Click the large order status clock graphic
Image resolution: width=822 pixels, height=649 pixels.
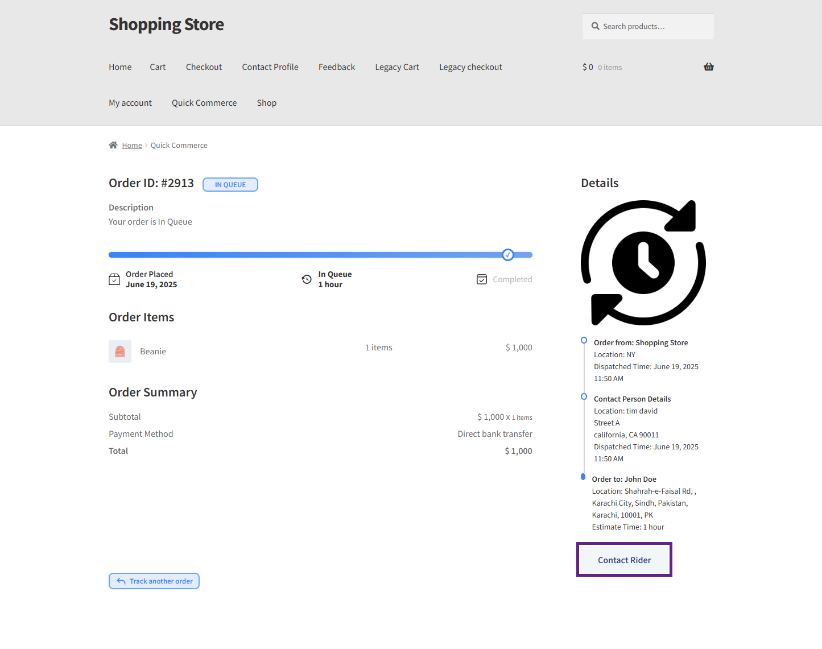[x=643, y=263]
